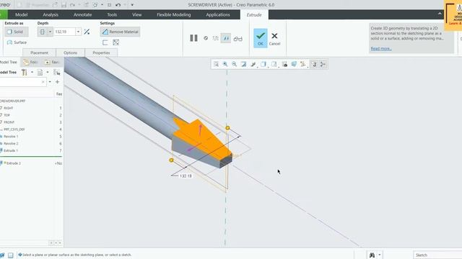Toggle the Thicken Sketch icon
This screenshot has height=259, width=462.
[105, 42]
